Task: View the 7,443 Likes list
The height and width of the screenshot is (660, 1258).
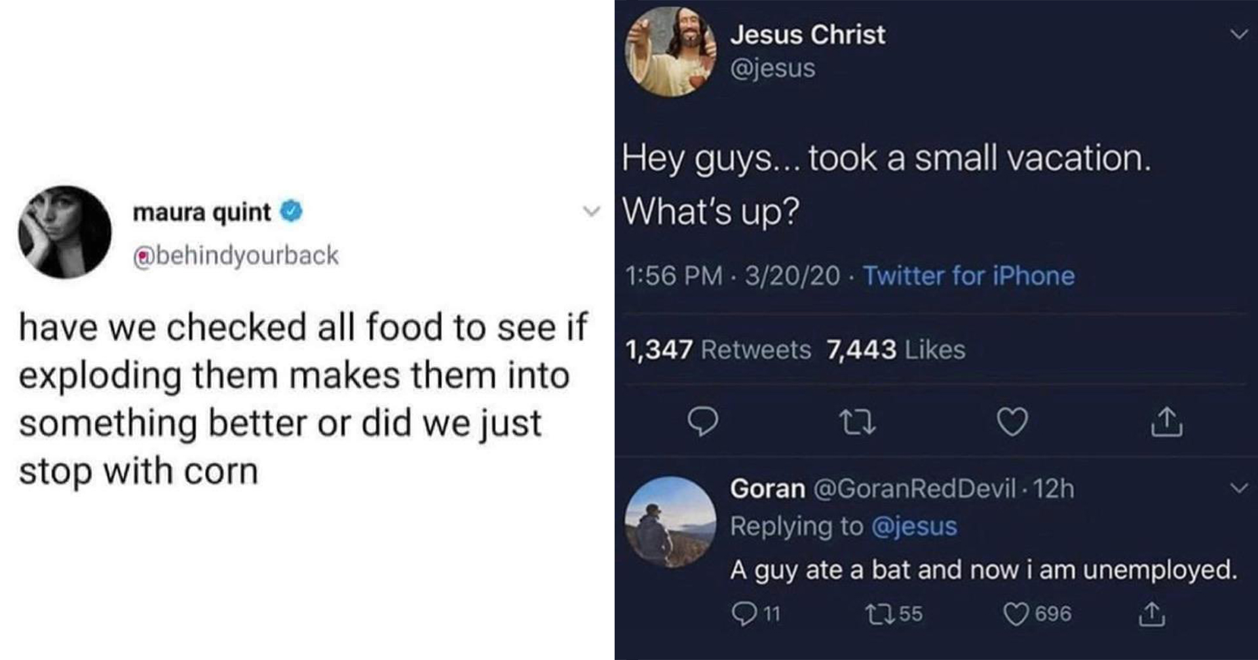Action: (896, 350)
